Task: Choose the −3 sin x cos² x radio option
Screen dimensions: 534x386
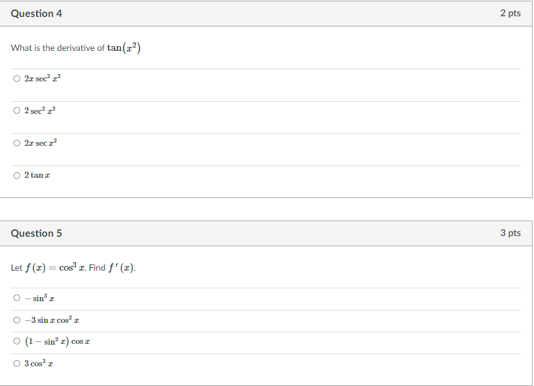Action: click(17, 320)
